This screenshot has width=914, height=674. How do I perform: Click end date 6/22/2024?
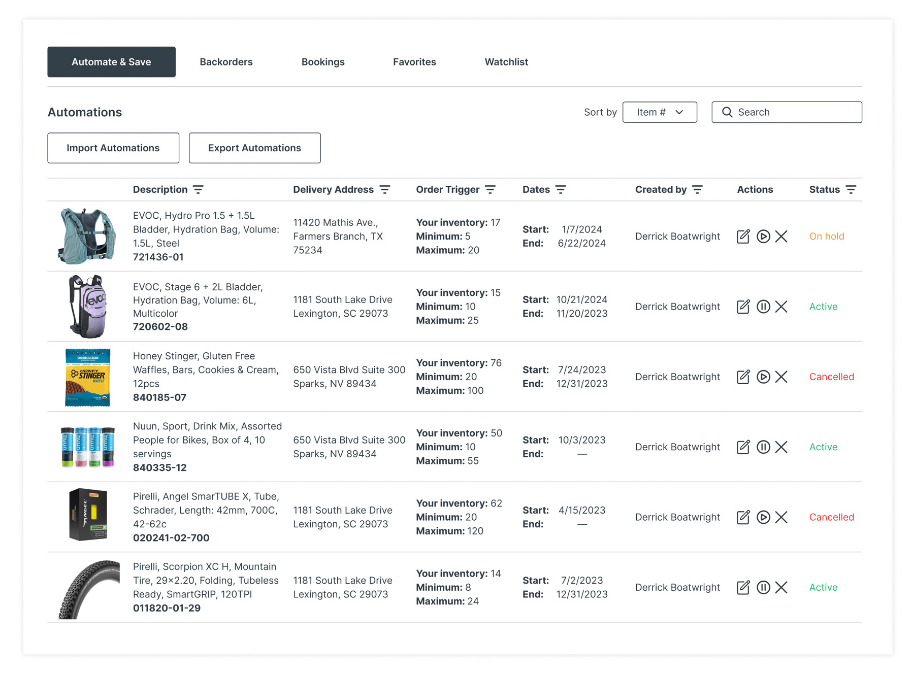click(x=581, y=243)
